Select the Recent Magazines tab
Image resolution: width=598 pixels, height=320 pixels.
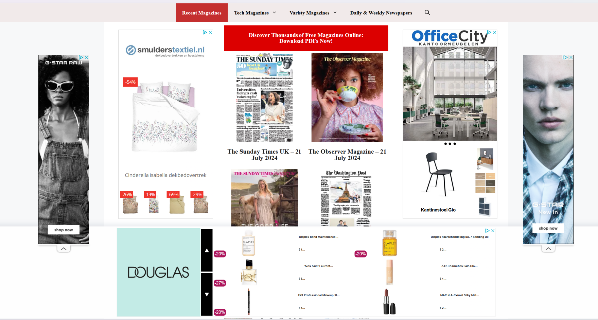point(202,13)
